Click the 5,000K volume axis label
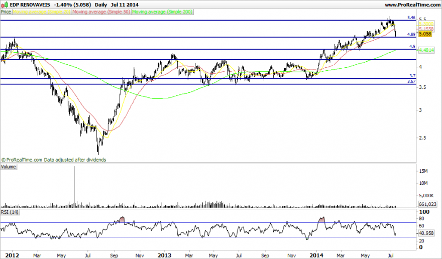Image resolution: width=442 pixels, height=259 pixels. point(427,196)
